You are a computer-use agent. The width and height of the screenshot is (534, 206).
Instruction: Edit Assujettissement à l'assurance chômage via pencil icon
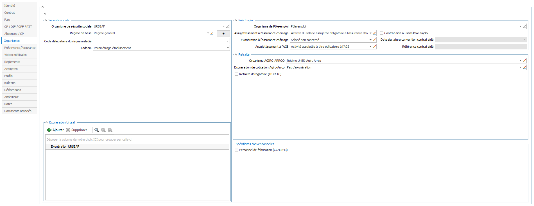(x=374, y=33)
